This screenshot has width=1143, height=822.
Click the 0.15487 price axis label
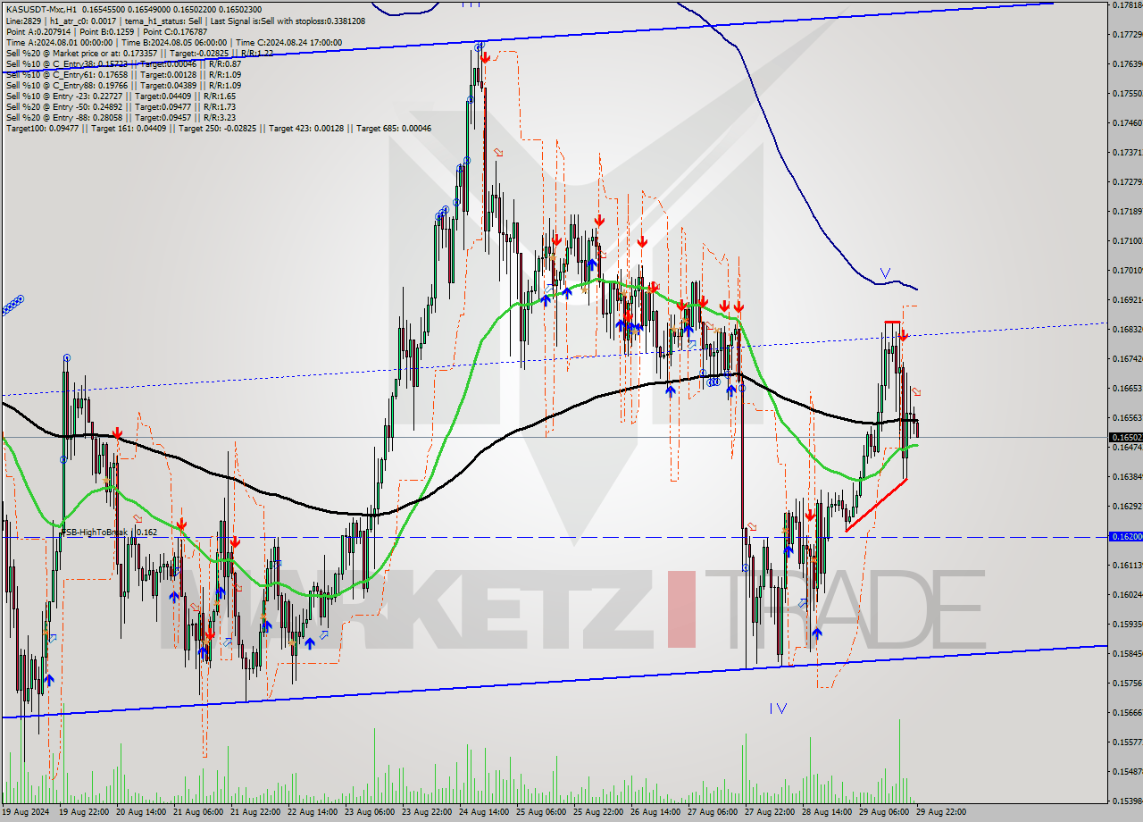1127,772
